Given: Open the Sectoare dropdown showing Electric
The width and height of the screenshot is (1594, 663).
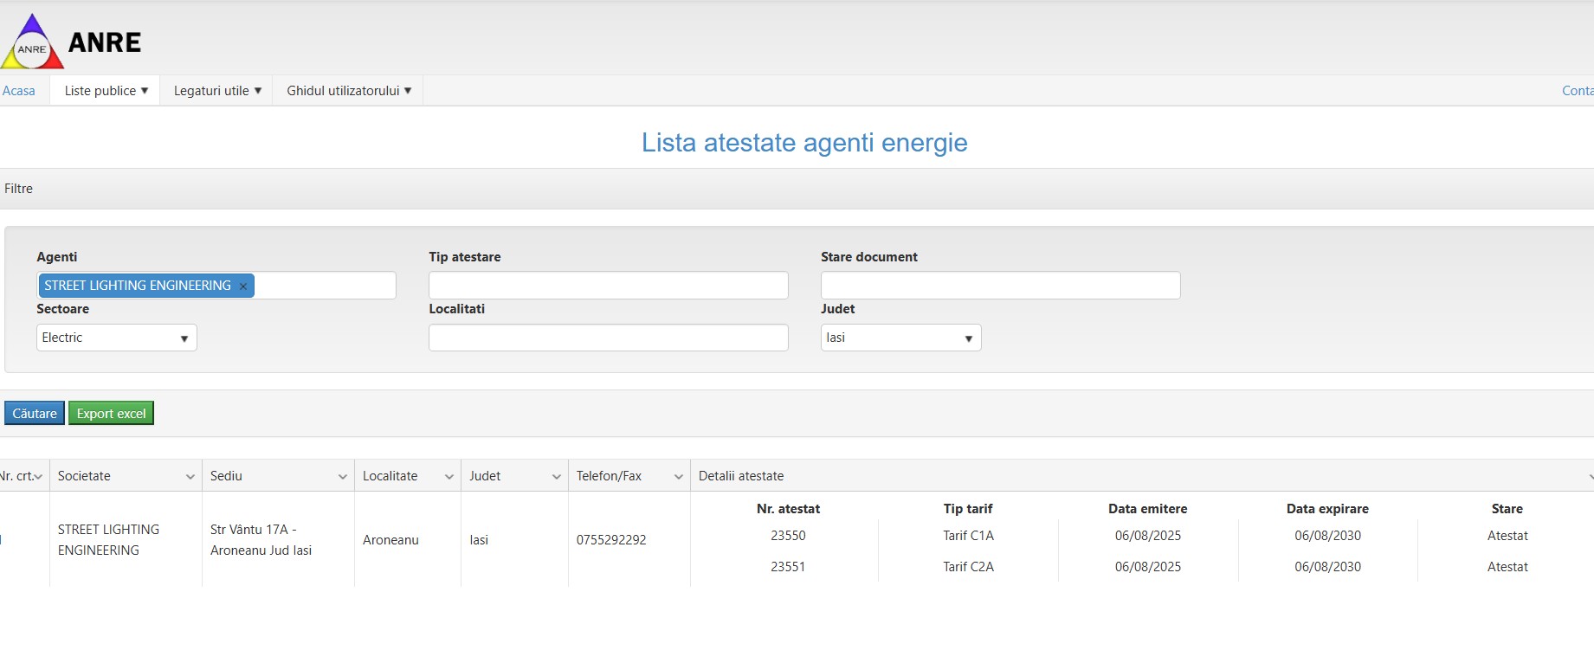Looking at the screenshot, I should coord(117,338).
